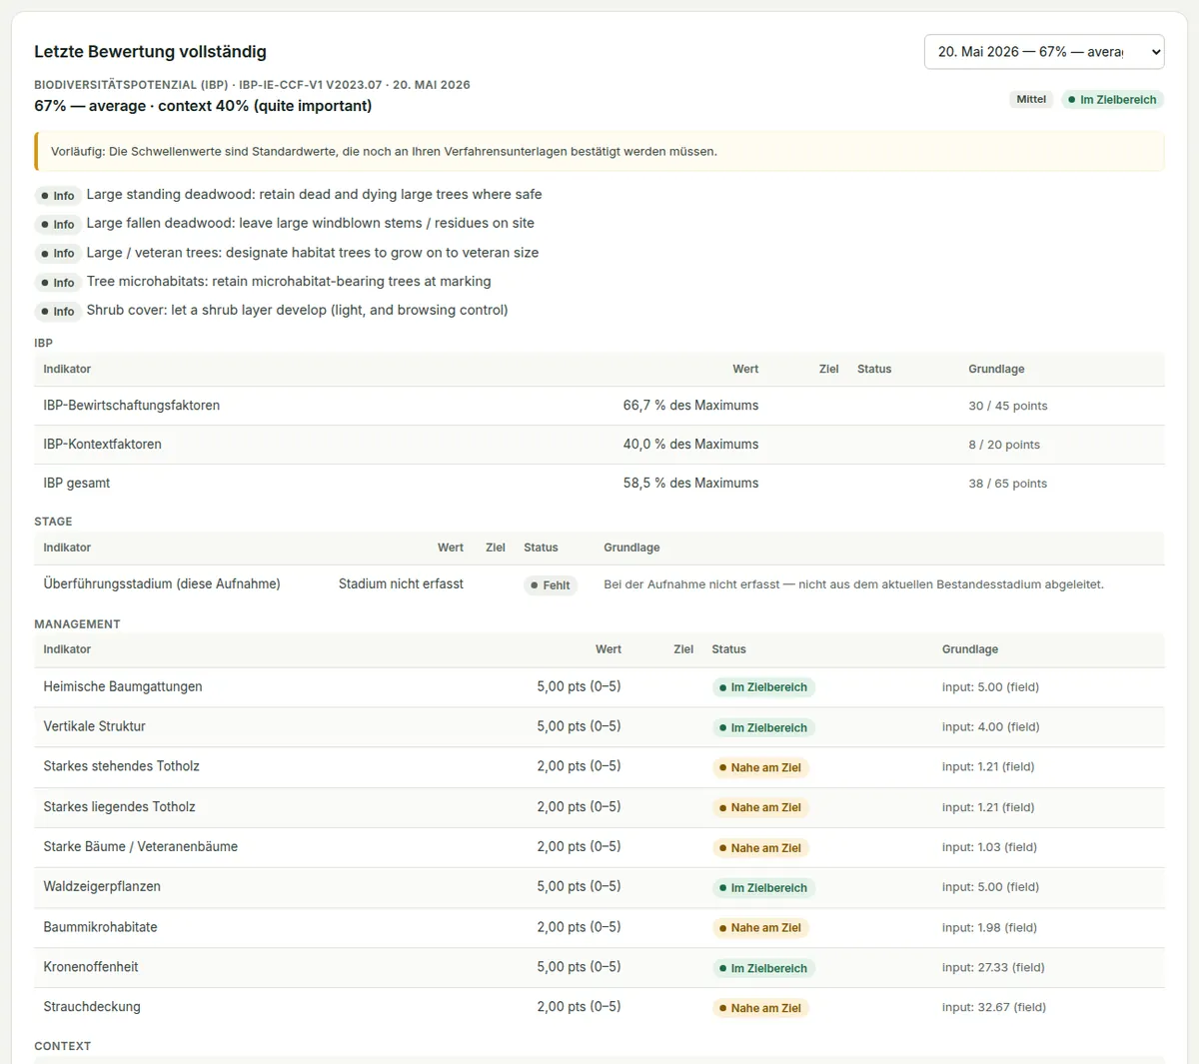The width and height of the screenshot is (1199, 1064).
Task: Click the status badge in the Vertikale Struktur row
Action: pos(763,728)
